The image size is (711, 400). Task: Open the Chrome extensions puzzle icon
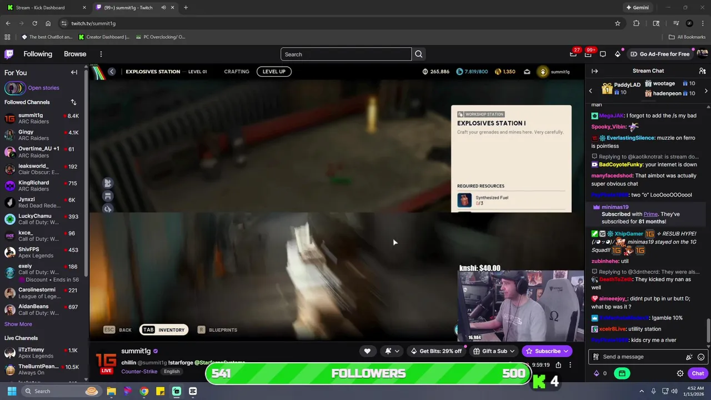637,23
